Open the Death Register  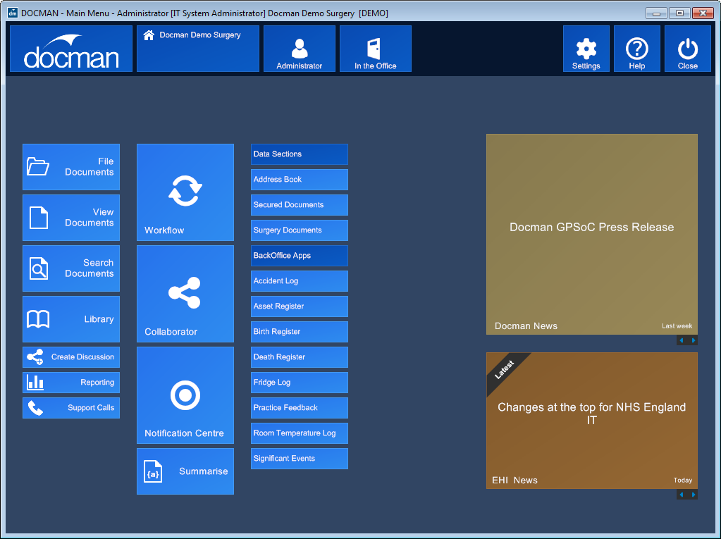pos(300,357)
